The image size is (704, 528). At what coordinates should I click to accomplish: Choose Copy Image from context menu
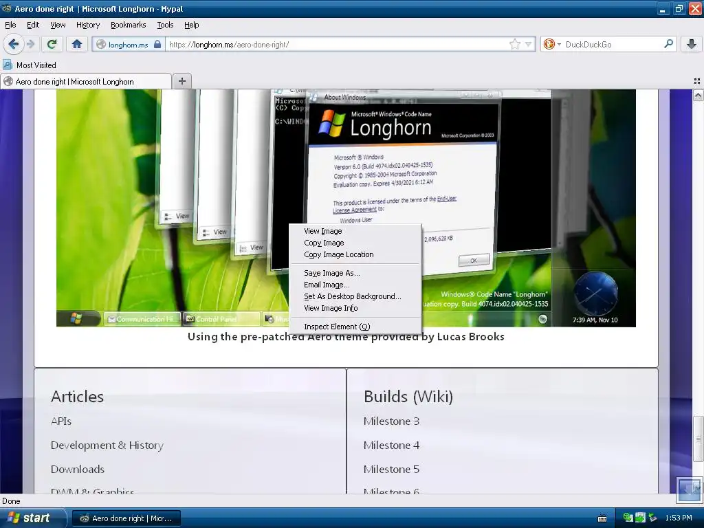[x=355, y=243]
